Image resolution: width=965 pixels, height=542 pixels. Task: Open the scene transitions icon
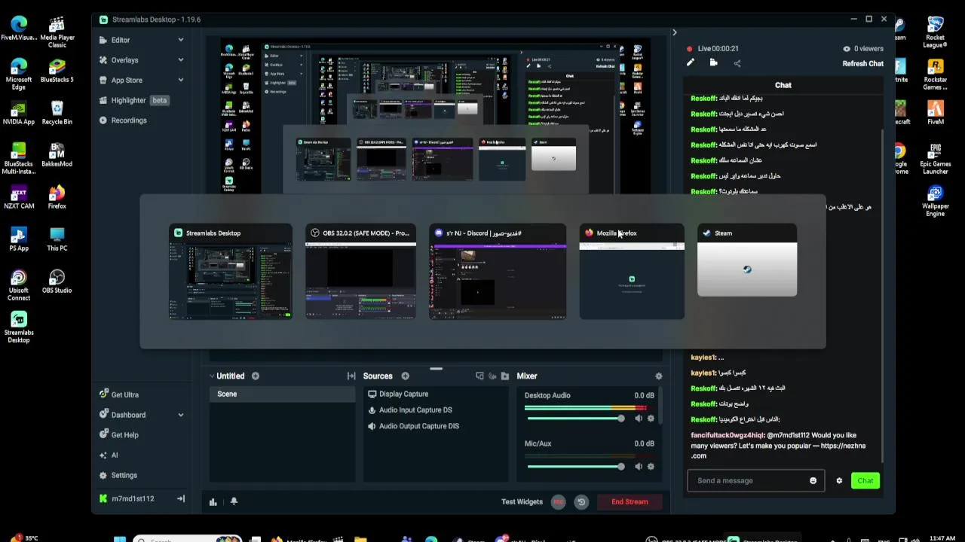tap(351, 376)
